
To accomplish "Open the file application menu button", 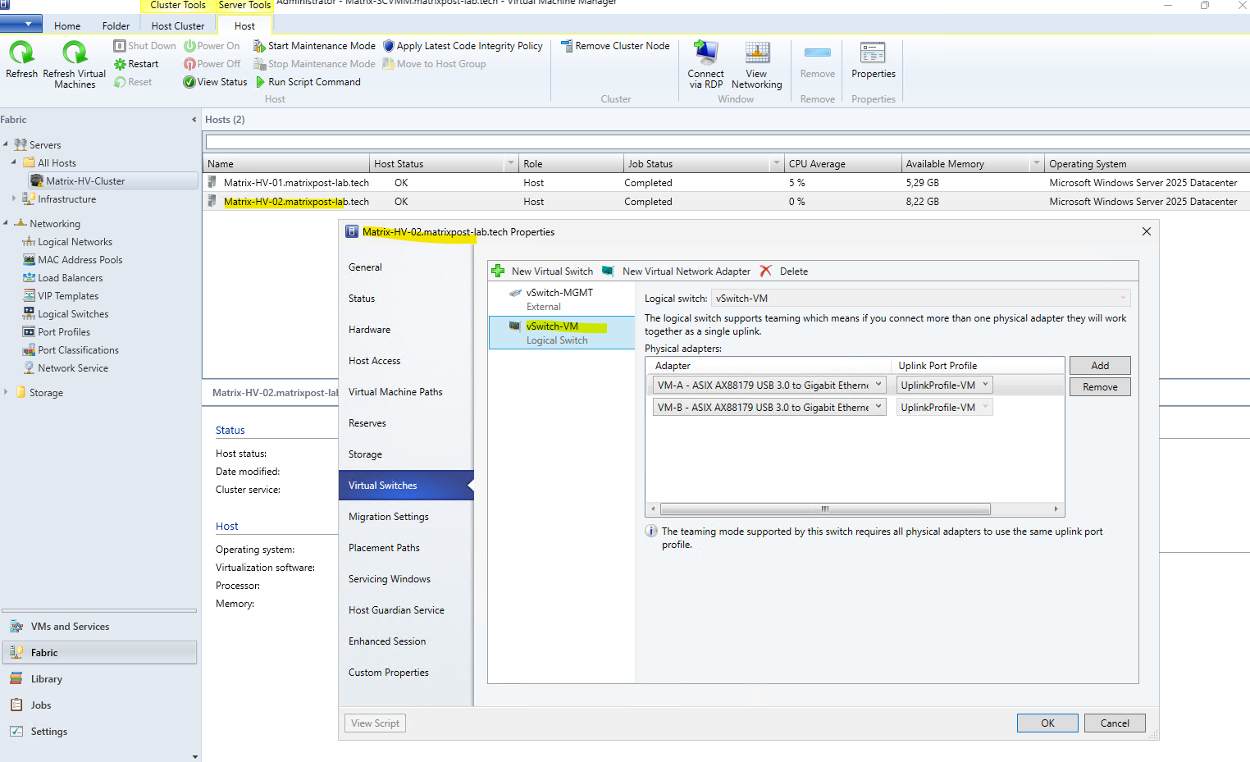I will tap(21, 25).
